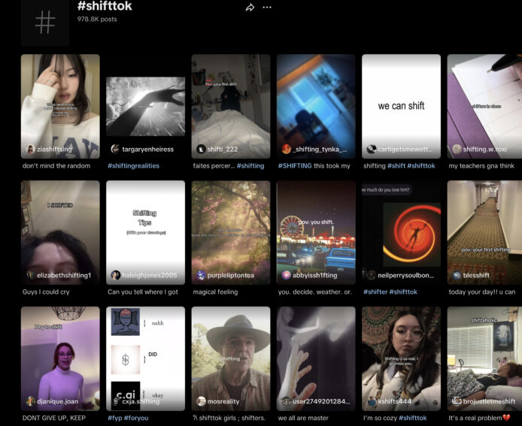Click the username djanique.joan

(59, 402)
